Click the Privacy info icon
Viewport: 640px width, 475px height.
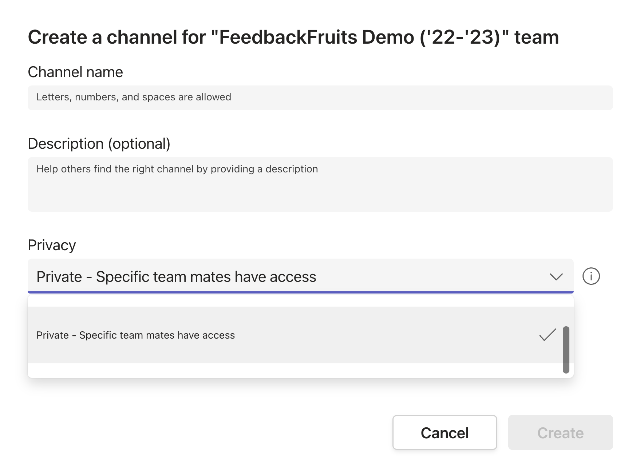[x=591, y=276]
